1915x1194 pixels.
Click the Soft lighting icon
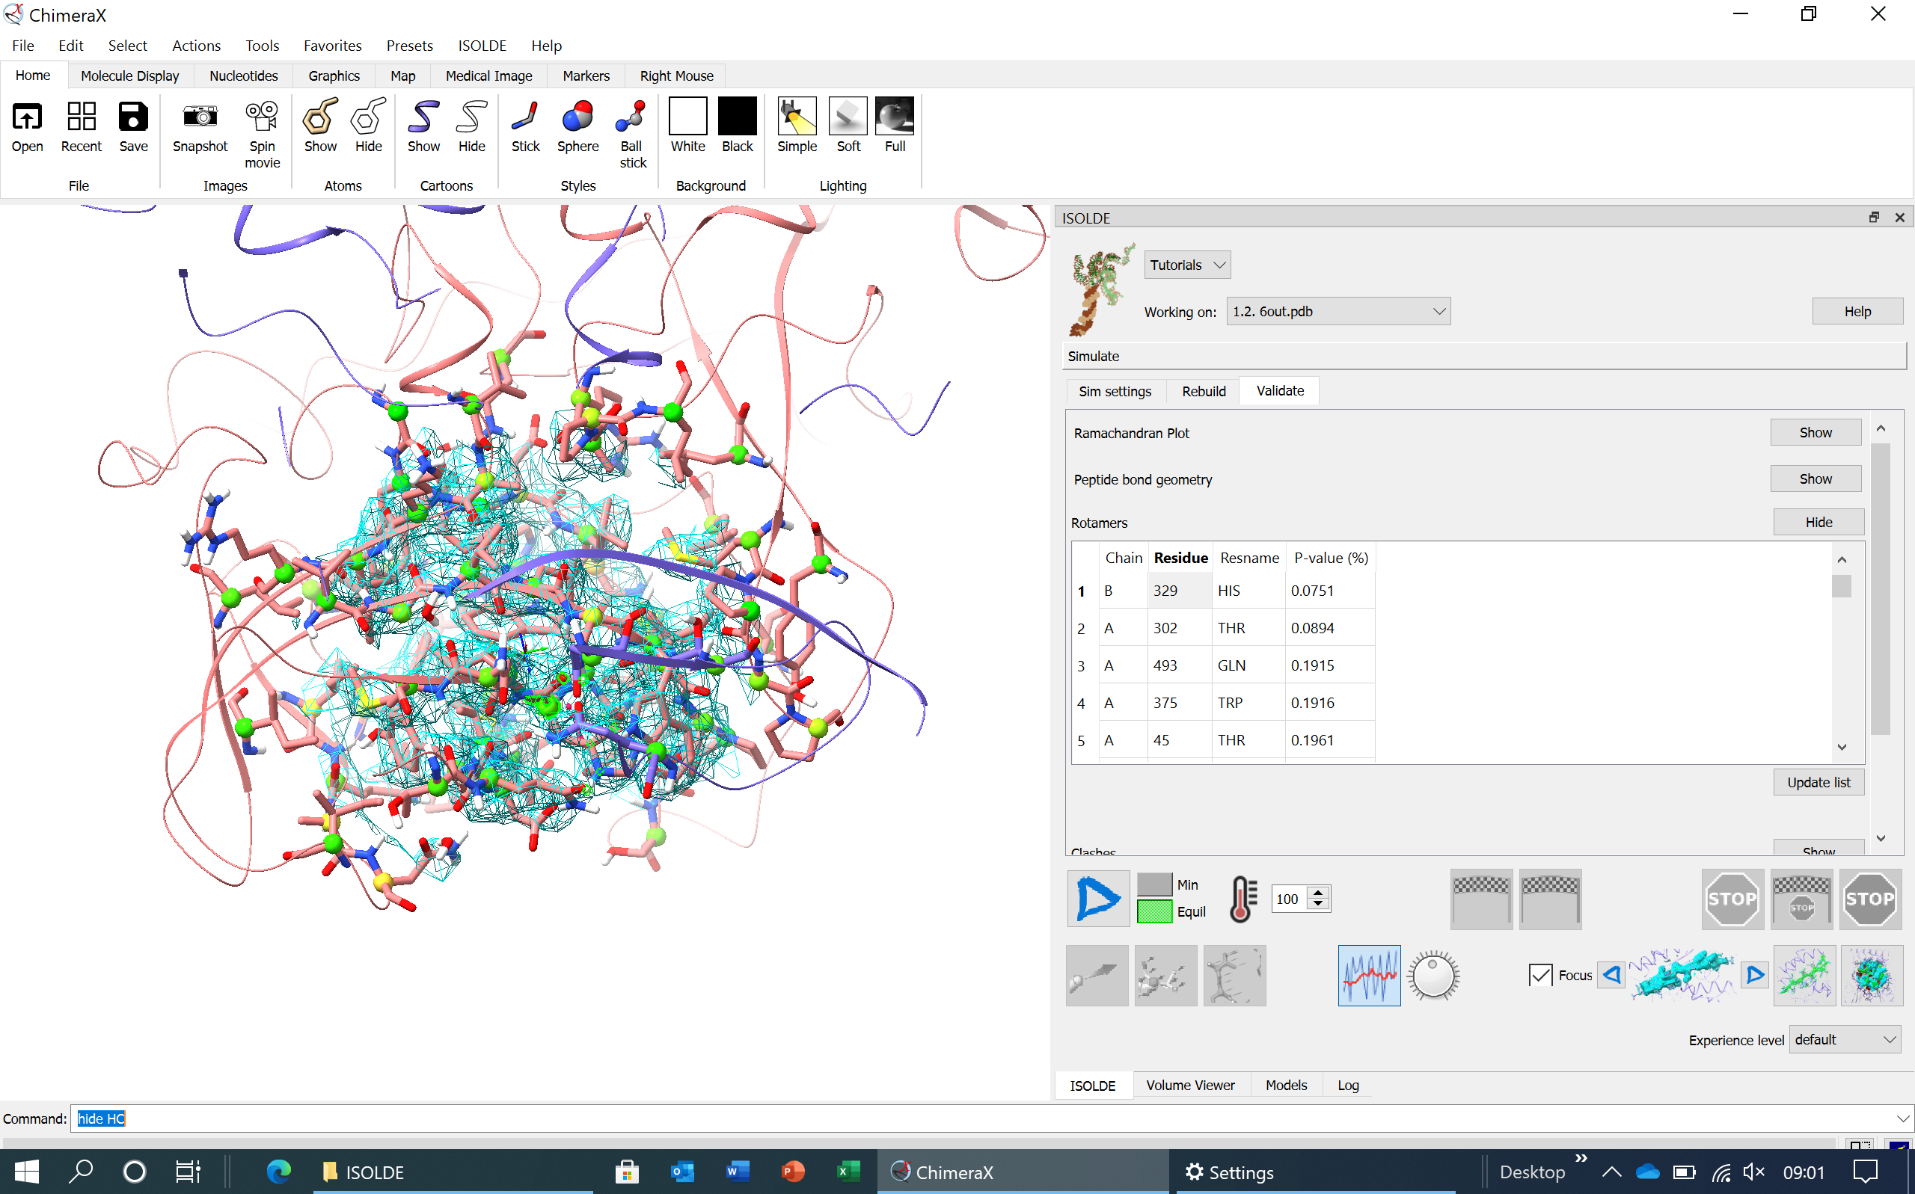coord(848,117)
